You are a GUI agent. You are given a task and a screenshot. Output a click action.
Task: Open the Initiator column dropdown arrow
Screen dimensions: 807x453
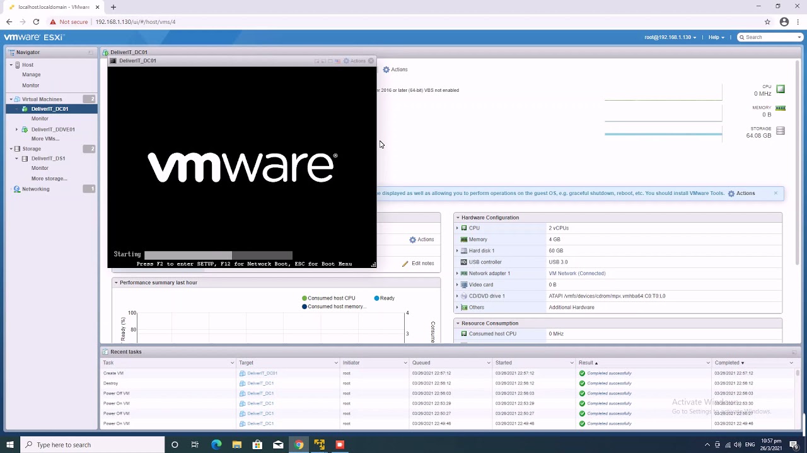[x=405, y=363]
